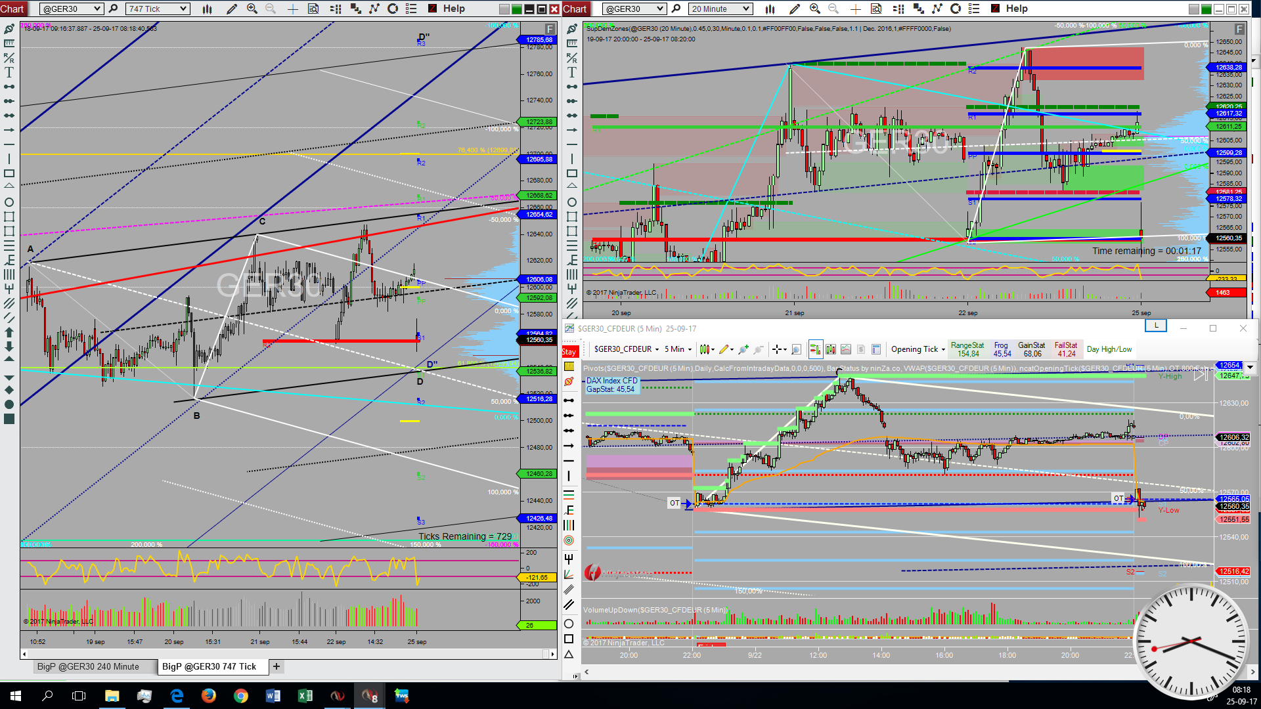Open bar style icon in 20 Minute chart
This screenshot has height=709, width=1261.
tap(770, 9)
